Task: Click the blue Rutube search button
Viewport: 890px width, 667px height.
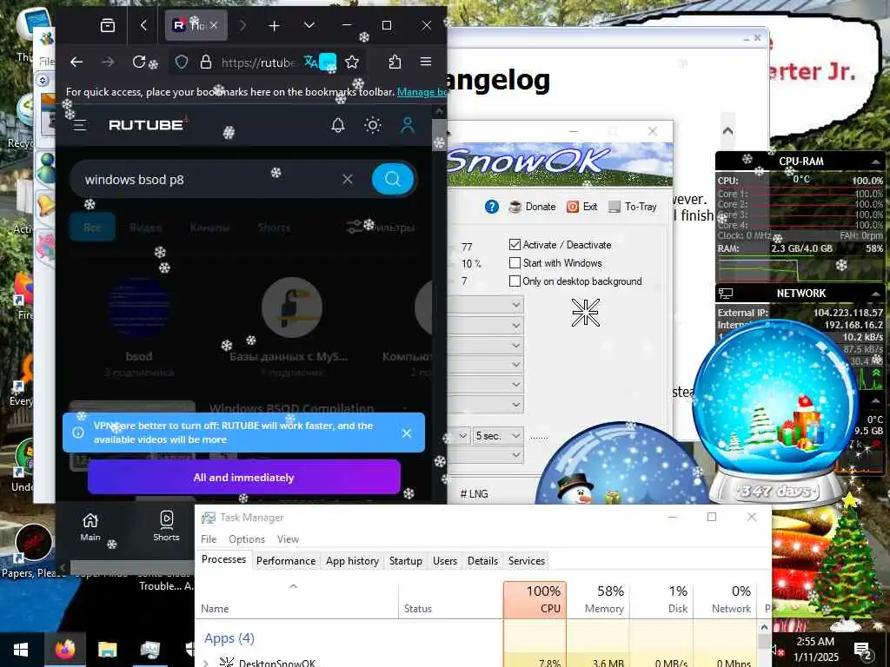Action: point(393,179)
